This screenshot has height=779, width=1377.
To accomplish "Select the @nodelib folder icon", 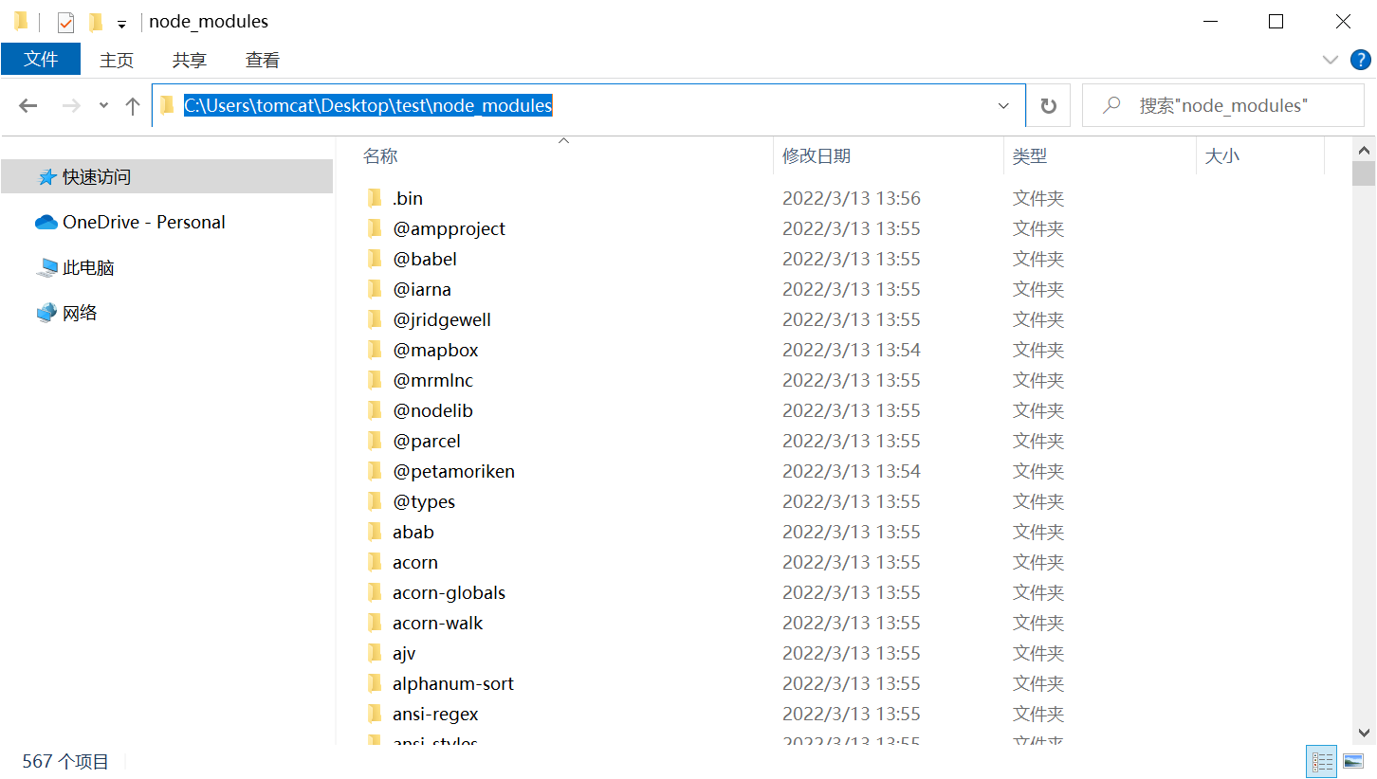I will click(375, 410).
